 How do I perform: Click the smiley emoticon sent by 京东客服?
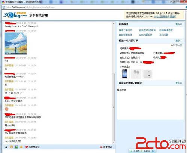pos(7,109)
